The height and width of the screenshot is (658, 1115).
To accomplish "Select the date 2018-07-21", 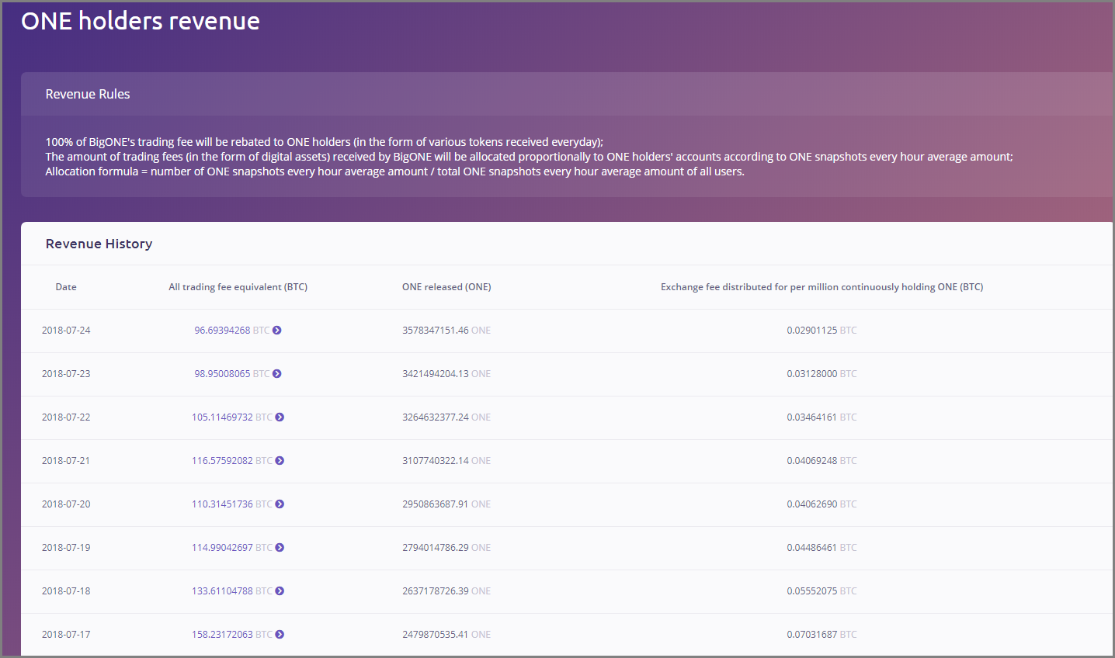I will (x=66, y=461).
